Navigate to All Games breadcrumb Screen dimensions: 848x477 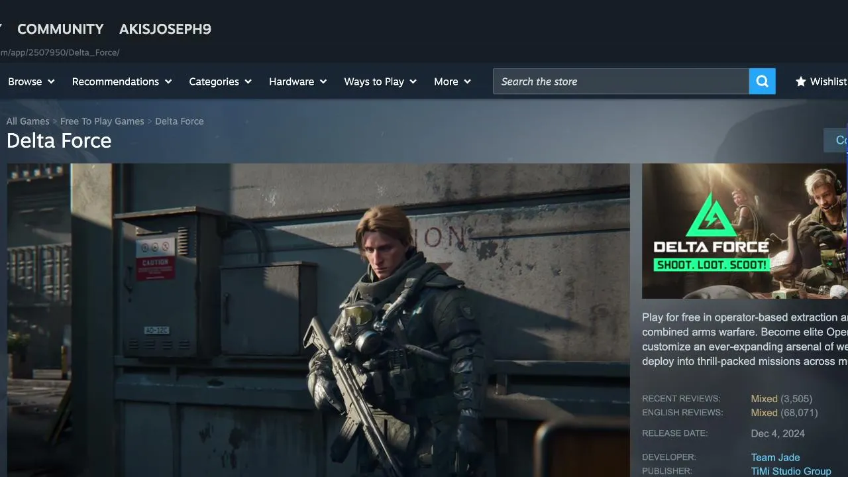point(28,121)
